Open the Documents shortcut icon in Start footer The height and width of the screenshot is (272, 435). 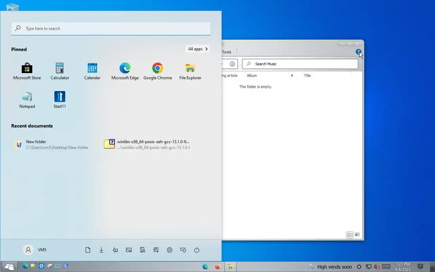click(88, 250)
